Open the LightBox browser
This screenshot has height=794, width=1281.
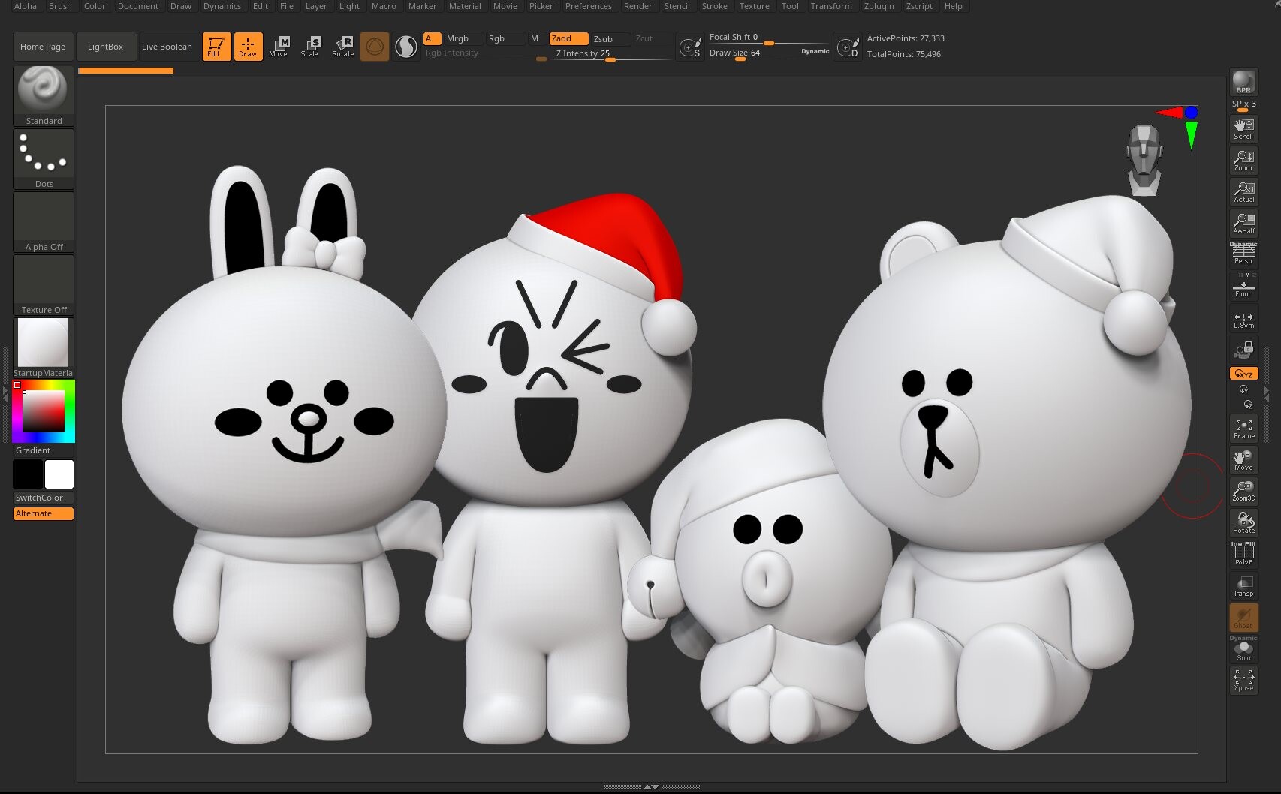click(x=106, y=46)
